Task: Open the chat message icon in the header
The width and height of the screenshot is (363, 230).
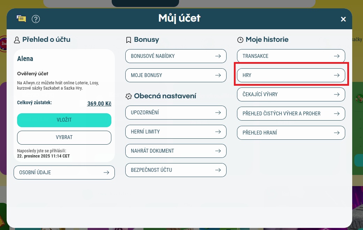Action: click(x=21, y=19)
